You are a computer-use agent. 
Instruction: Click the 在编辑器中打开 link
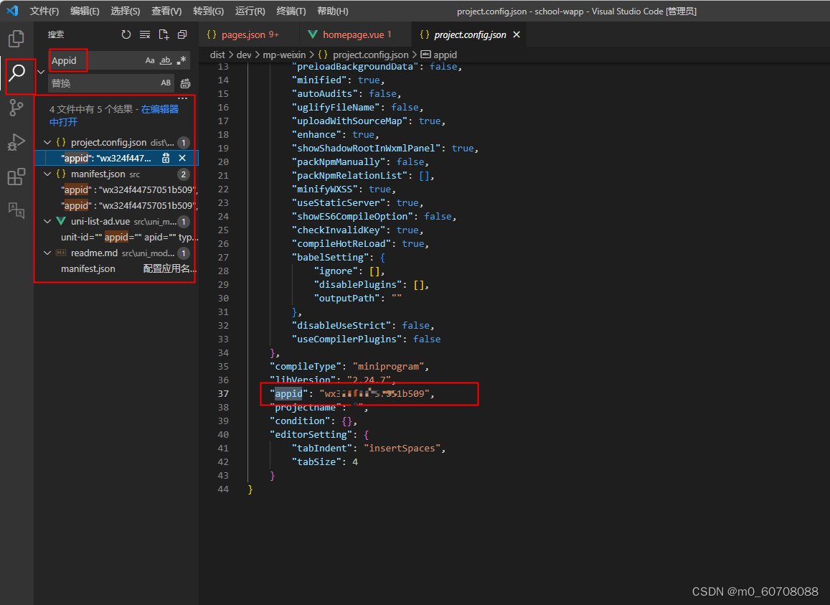click(114, 116)
